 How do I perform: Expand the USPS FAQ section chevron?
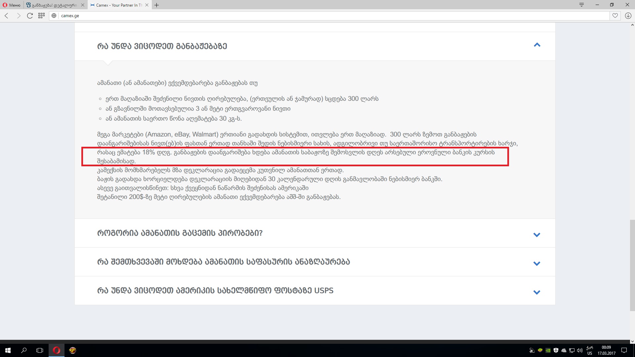[536, 292]
